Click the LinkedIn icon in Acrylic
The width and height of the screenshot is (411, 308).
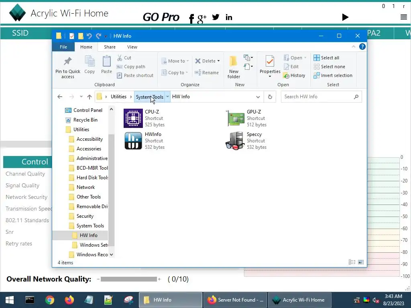[x=229, y=17]
